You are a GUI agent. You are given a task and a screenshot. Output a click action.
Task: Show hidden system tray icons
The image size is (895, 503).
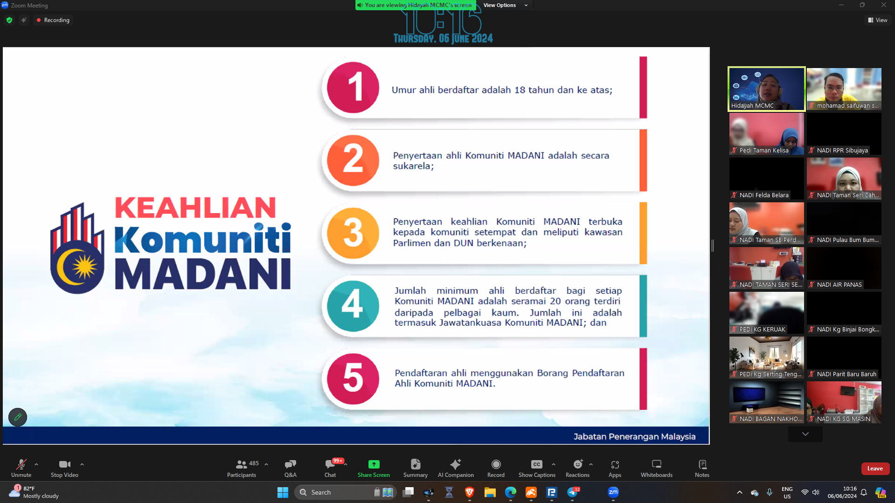(x=739, y=492)
